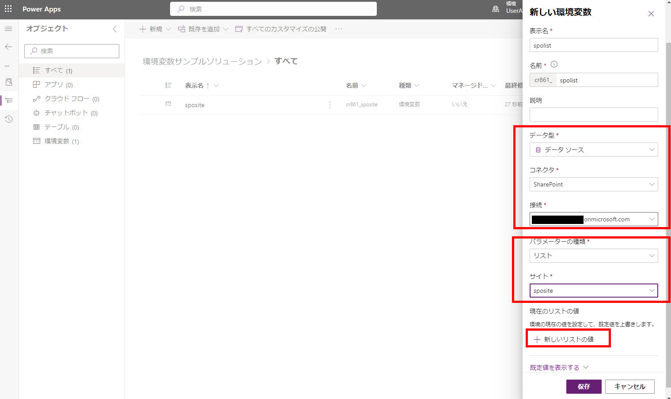This screenshot has height=399, width=671.
Task: Click the hamburger menu icon in left rail
Action: (x=8, y=29)
